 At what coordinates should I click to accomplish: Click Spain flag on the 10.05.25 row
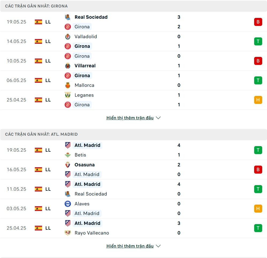[x=38, y=61]
